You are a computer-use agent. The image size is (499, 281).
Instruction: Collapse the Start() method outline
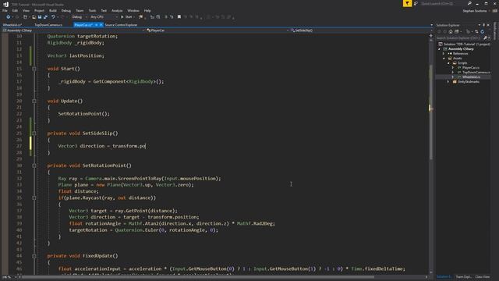pyautogui.click(x=34, y=69)
